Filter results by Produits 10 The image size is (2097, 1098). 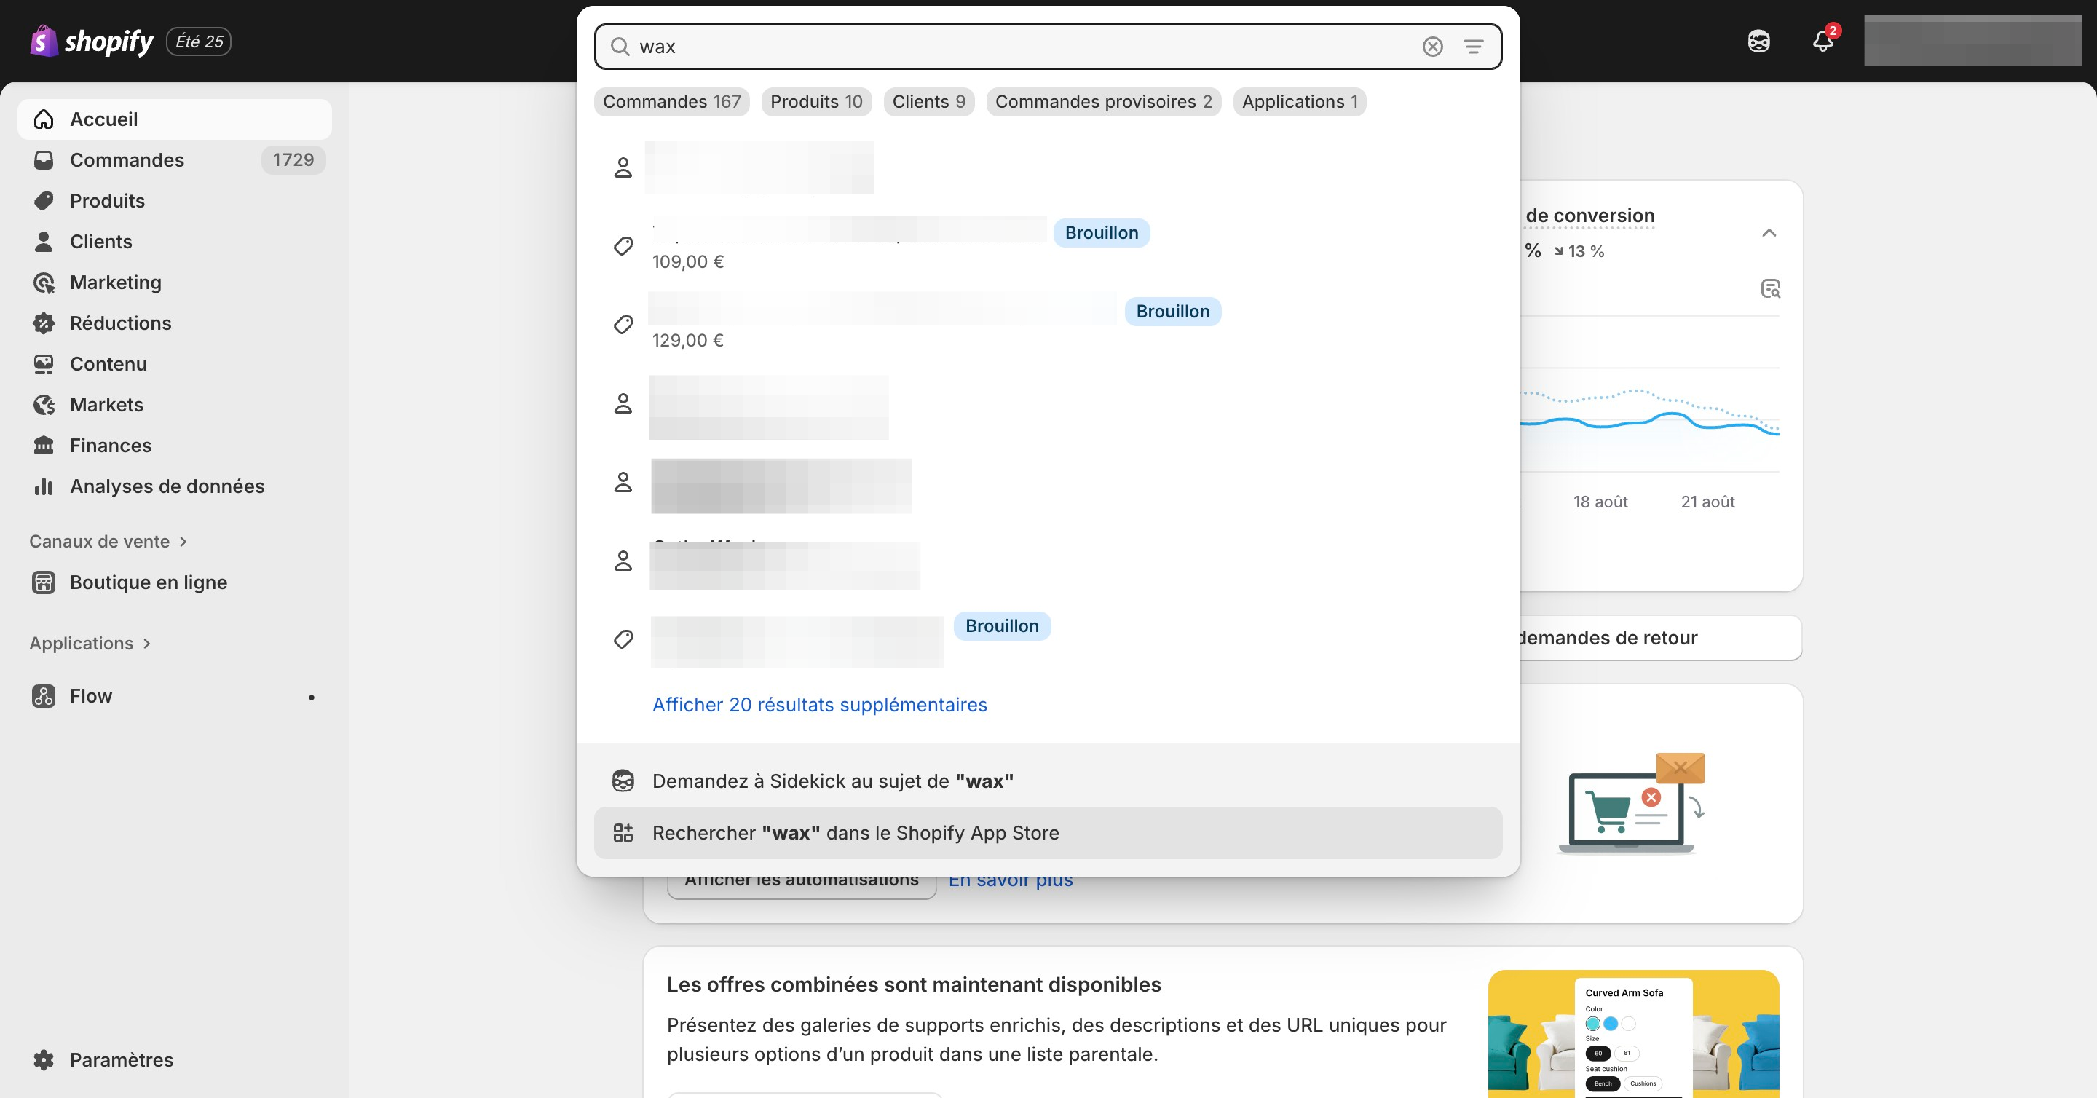pyautogui.click(x=815, y=102)
